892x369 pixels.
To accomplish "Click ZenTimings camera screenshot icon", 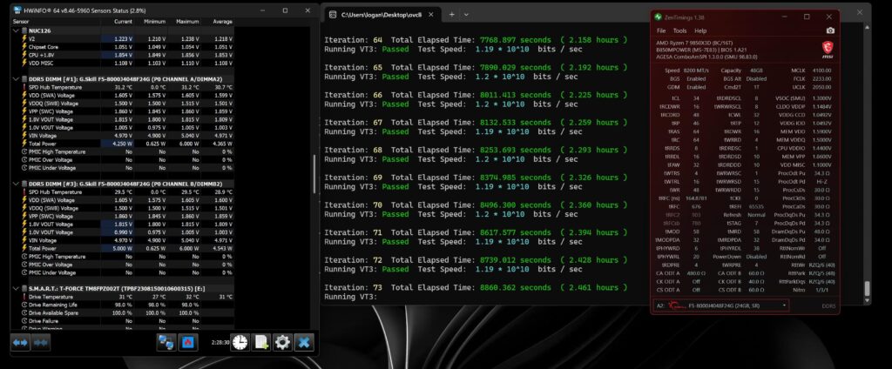I will pyautogui.click(x=830, y=30).
